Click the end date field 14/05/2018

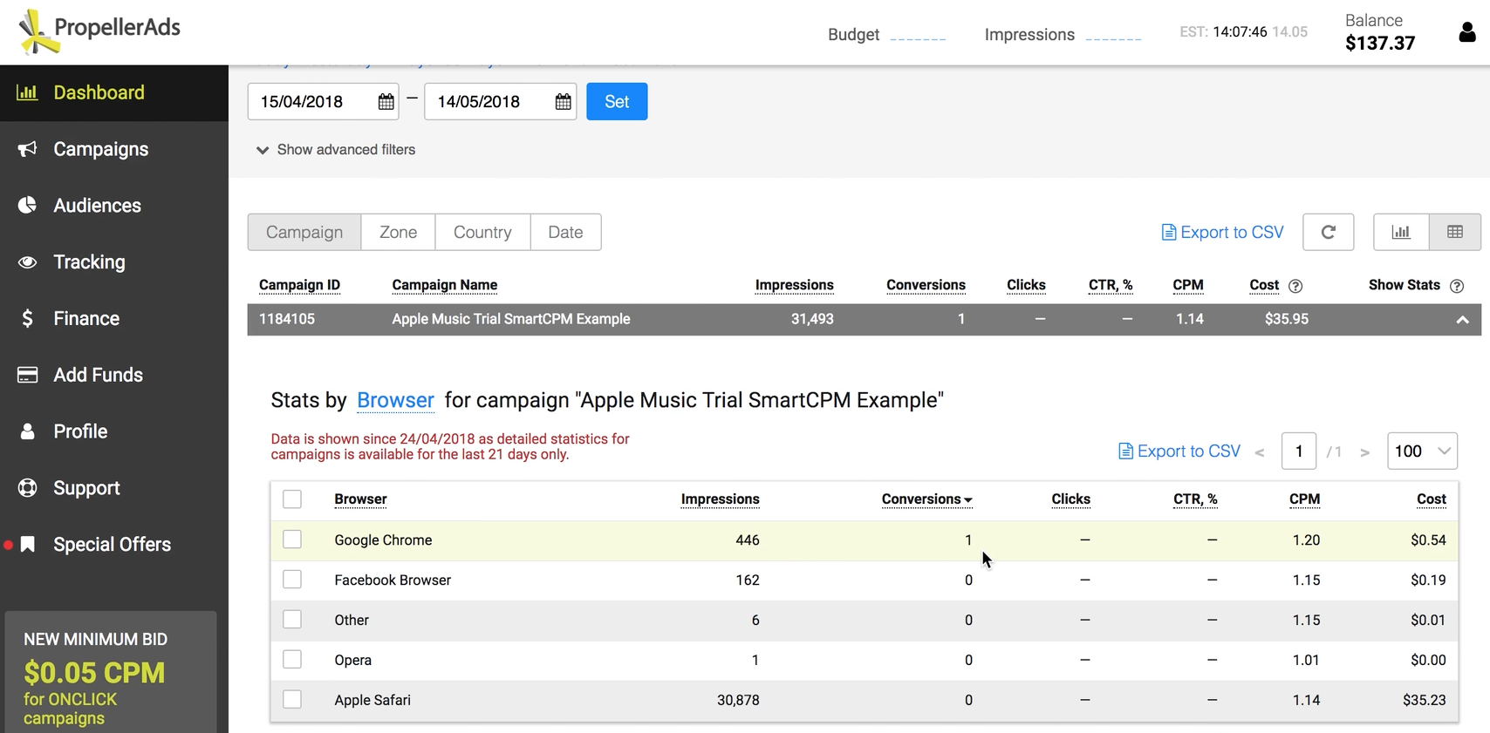click(500, 102)
